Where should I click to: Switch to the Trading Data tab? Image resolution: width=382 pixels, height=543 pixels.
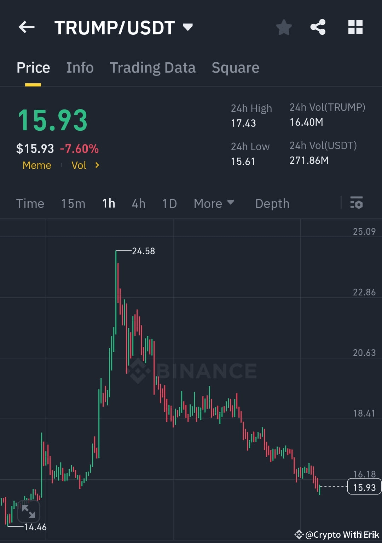point(153,67)
